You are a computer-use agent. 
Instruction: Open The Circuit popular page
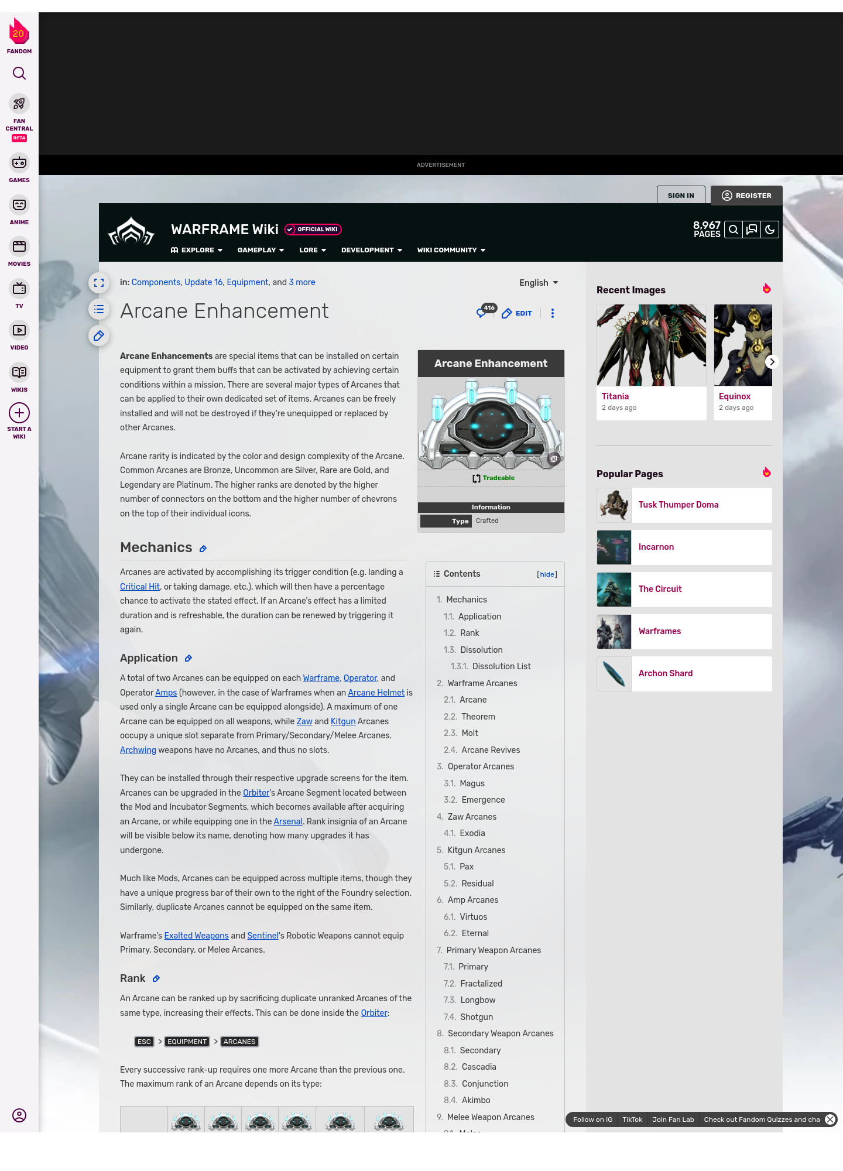coord(684,590)
